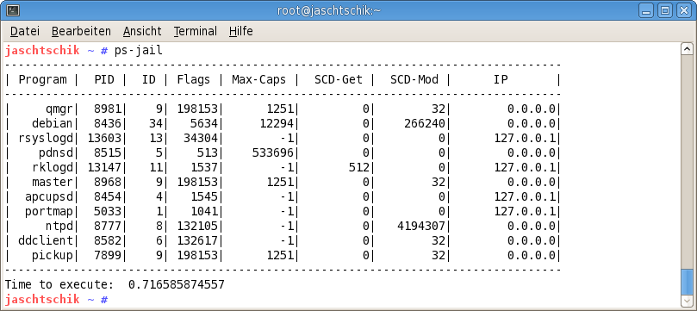The image size is (697, 311).
Task: Click program name 'apcupsd'
Action: (x=49, y=197)
